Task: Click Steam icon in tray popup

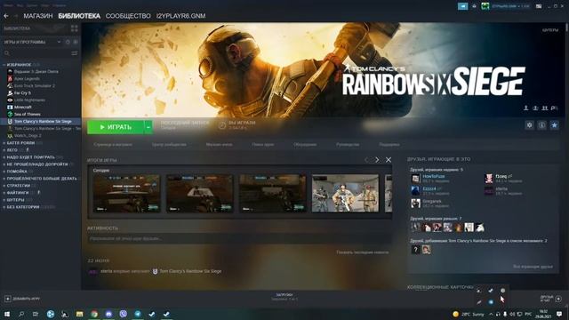Action: (x=491, y=291)
